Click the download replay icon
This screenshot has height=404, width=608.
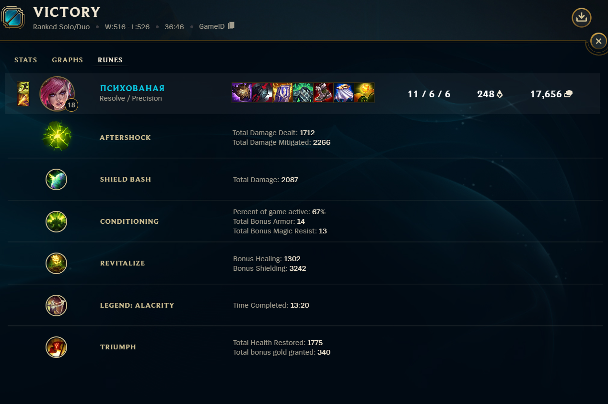click(581, 18)
